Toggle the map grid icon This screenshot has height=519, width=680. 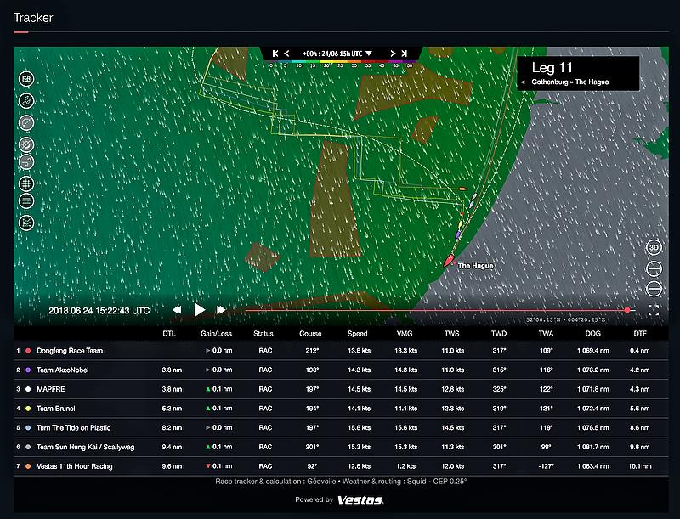26,183
